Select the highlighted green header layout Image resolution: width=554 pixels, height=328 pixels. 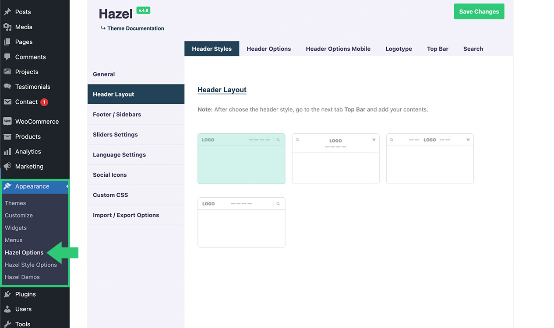pos(241,159)
